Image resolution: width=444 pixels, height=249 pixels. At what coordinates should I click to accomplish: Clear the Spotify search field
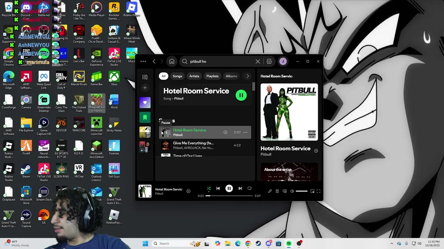(x=258, y=62)
